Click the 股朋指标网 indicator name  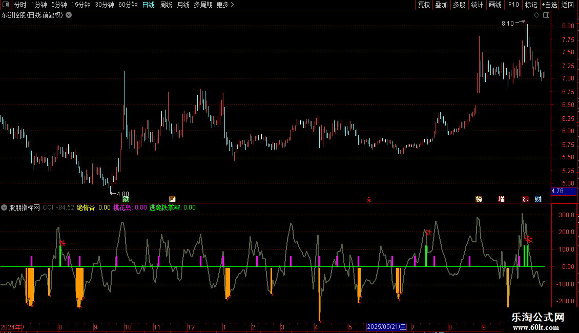pos(25,207)
